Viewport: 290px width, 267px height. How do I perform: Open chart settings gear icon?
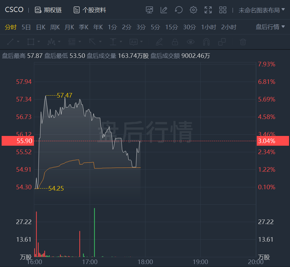[193, 10]
